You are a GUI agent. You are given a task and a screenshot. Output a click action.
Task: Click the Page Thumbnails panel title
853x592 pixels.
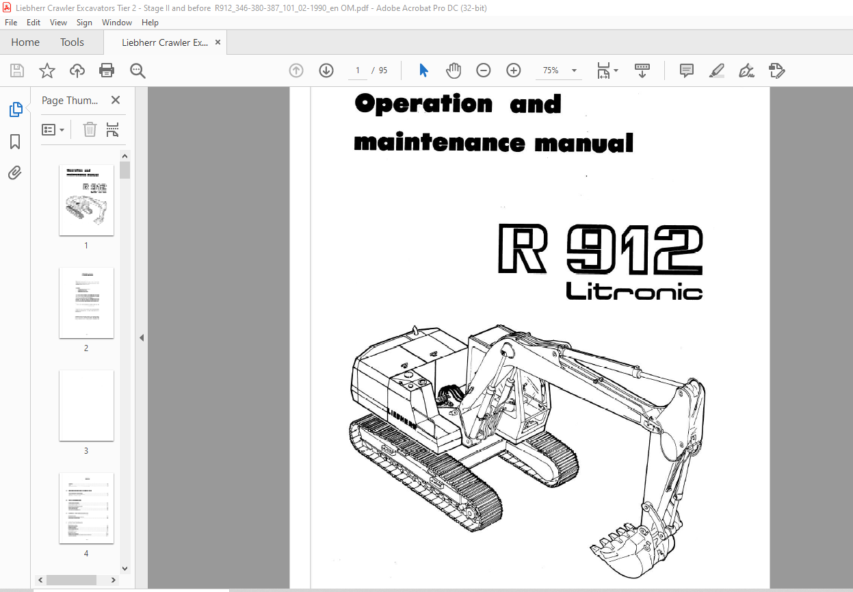(x=70, y=101)
